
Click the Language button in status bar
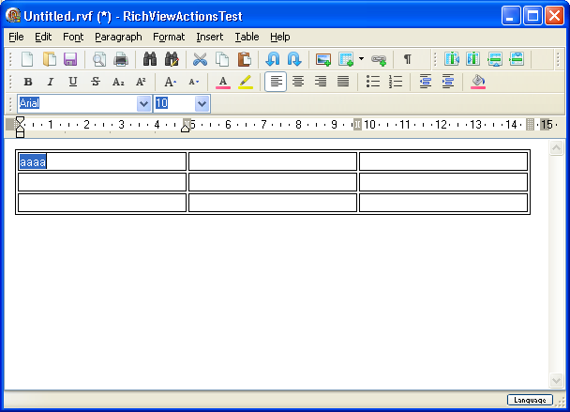coord(529,400)
